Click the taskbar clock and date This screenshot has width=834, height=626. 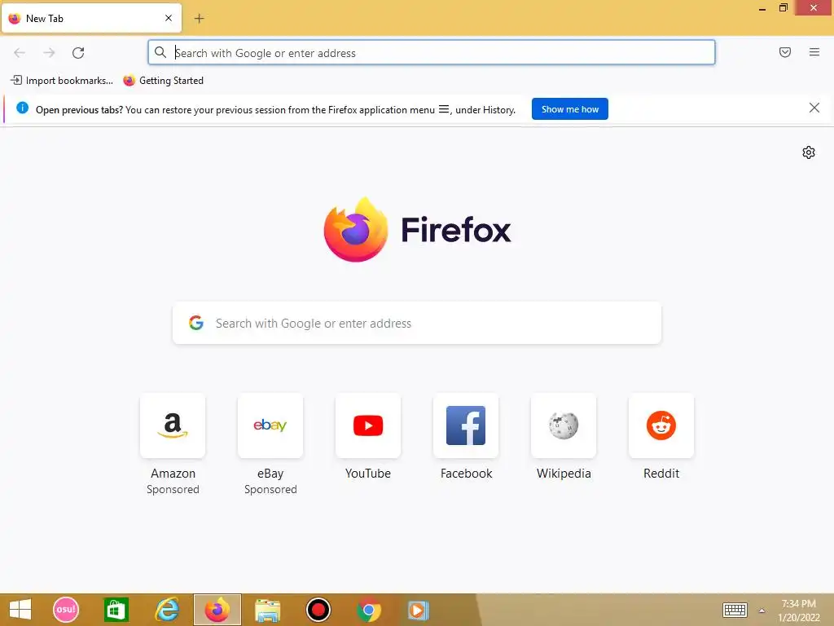click(x=798, y=611)
